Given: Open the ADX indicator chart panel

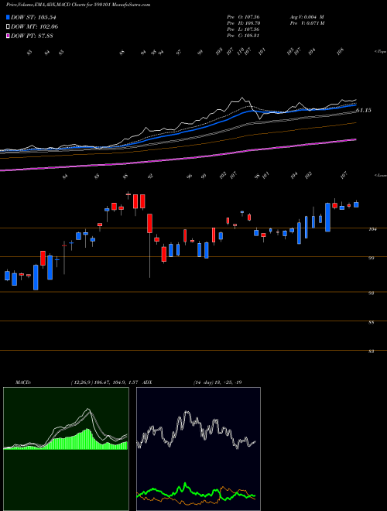Looking at the screenshot, I should [198, 449].
